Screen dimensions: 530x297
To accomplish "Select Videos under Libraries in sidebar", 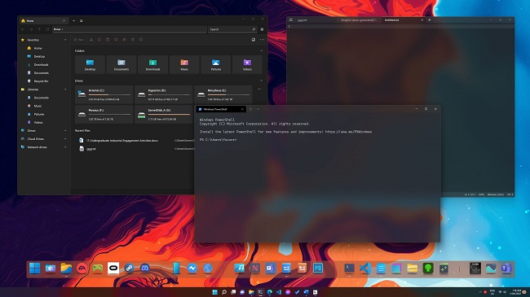I will pyautogui.click(x=38, y=123).
